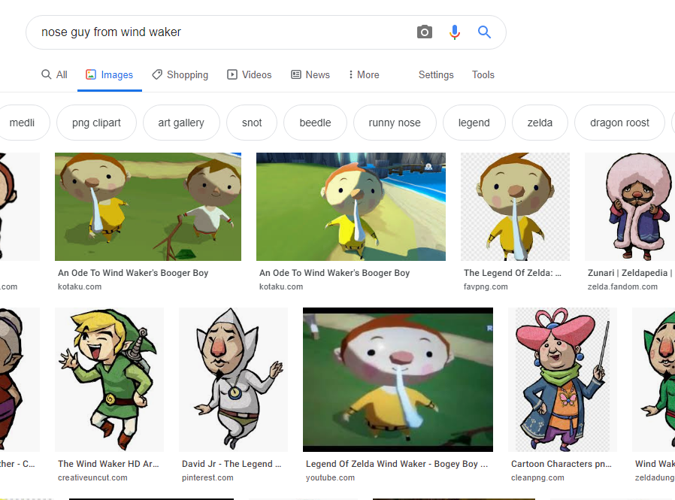Open the All results tab
Viewport: 675px width, 500px height.
pos(54,74)
